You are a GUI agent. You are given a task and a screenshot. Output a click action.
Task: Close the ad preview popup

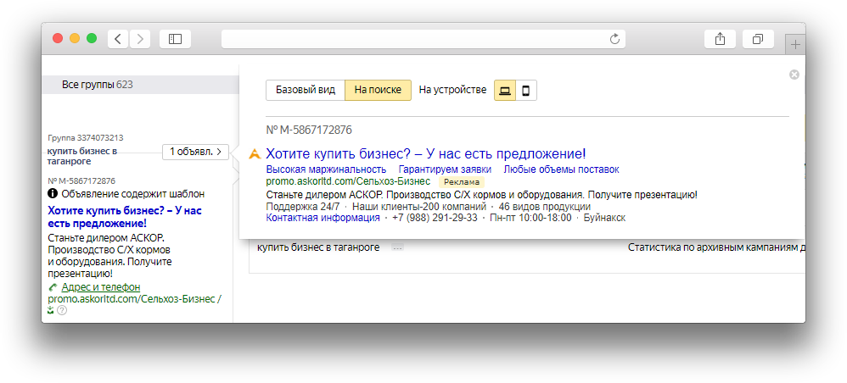click(x=794, y=75)
